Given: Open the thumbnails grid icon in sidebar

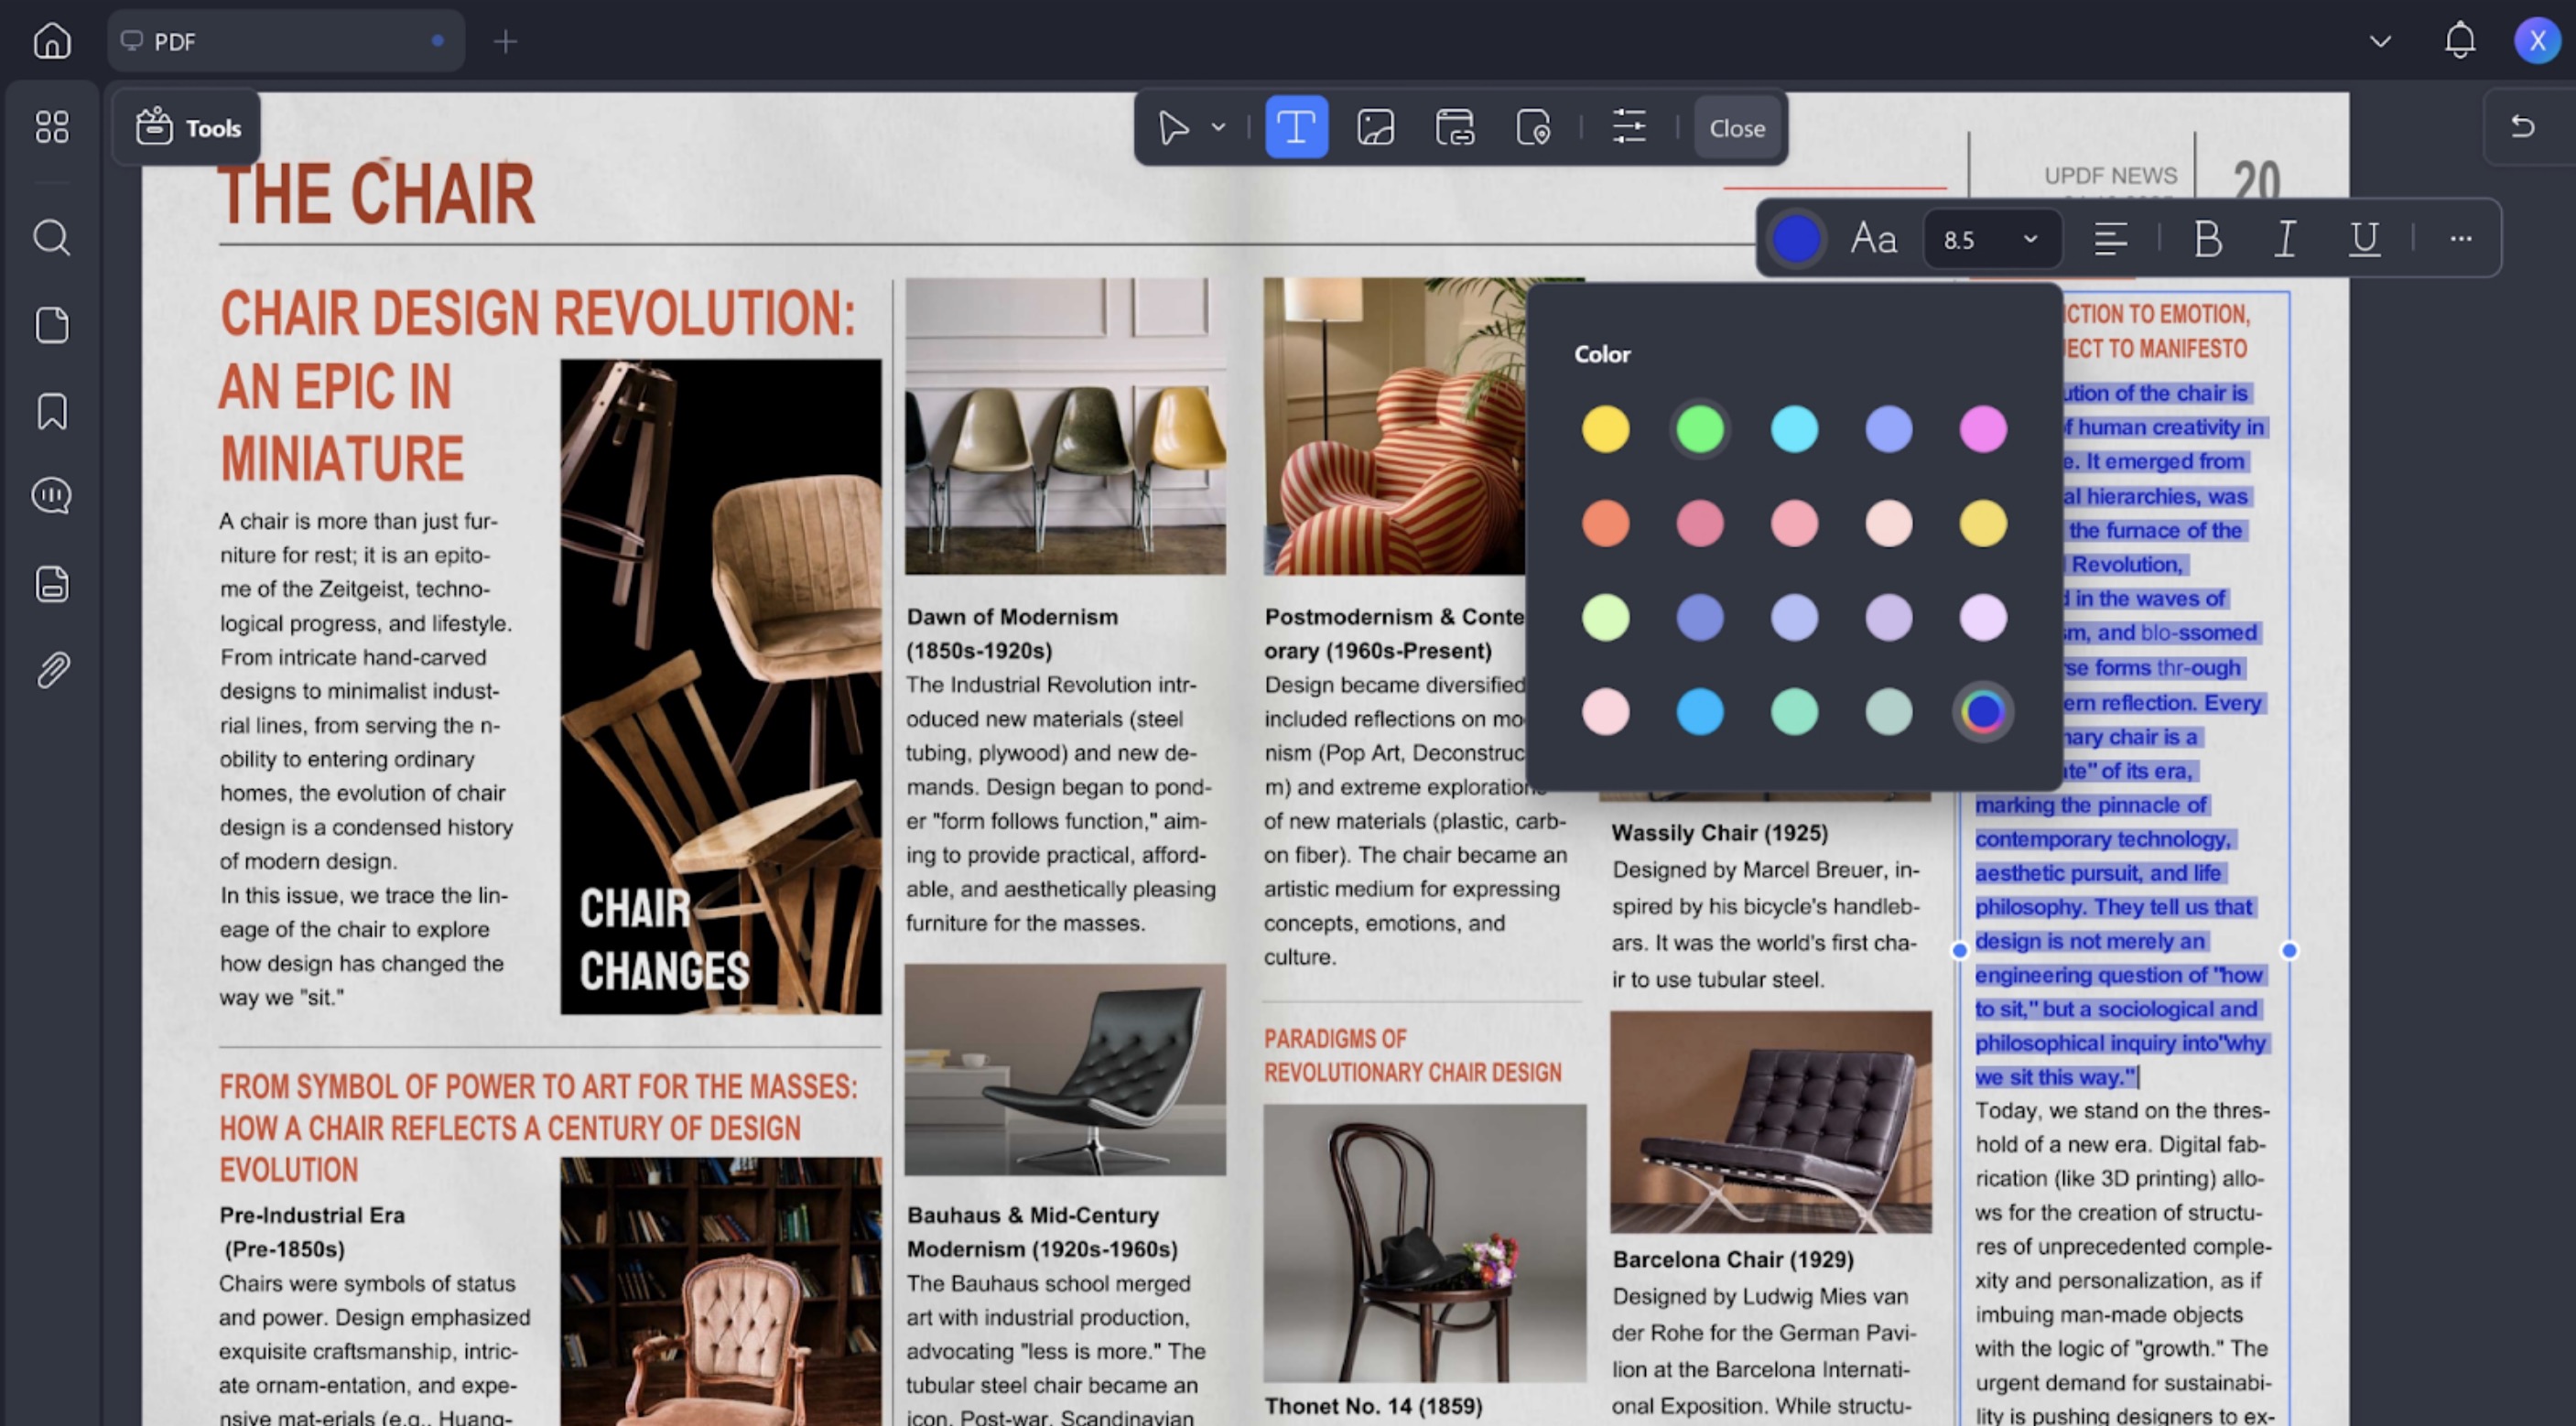Looking at the screenshot, I should [x=52, y=127].
